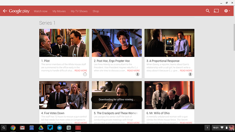
Task: Play the Mr. Willis of Ohio thumbnail
Action: (x=169, y=95)
